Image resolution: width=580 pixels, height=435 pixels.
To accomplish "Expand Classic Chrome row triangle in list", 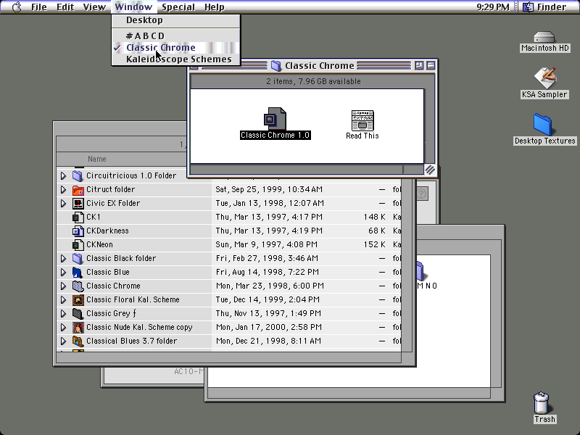I will pyautogui.click(x=63, y=286).
